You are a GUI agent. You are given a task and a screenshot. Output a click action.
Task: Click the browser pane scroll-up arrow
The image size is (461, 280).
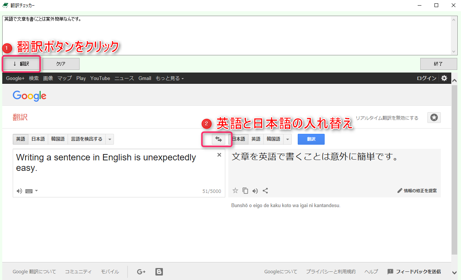(454, 80)
